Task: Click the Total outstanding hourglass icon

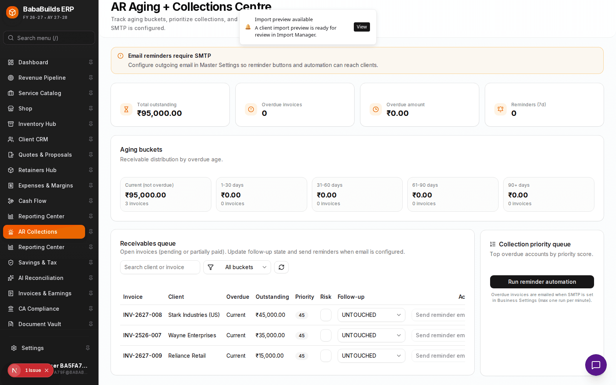Action: (126, 109)
